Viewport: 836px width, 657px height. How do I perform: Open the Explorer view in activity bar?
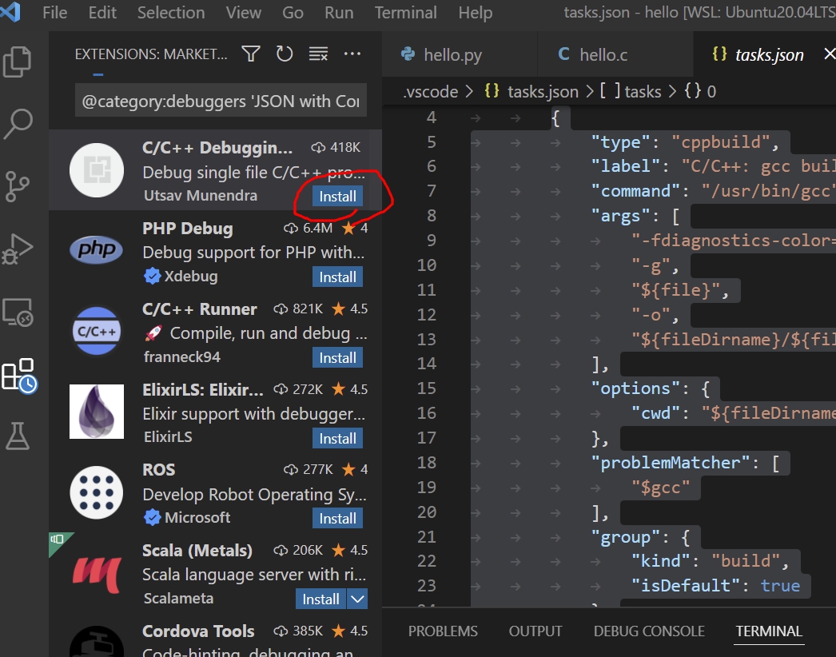point(18,62)
